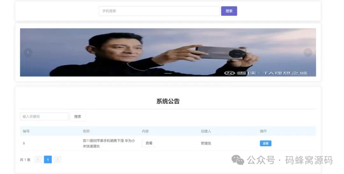Click the 操作 column header
This screenshot has width=344, height=174.
263,131
